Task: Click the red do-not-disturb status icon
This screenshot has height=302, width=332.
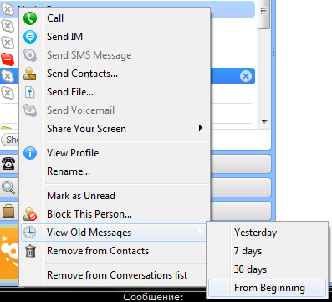Action: pos(7,59)
